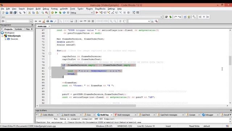232x131 pixels.
Task: Switch to the Files management tab
Action: click(x=28, y=29)
